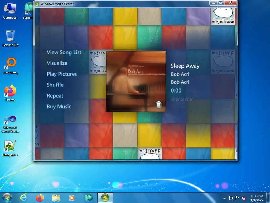Click the Sleep Away song title
Viewport: 270px width, 203px height.
point(185,66)
